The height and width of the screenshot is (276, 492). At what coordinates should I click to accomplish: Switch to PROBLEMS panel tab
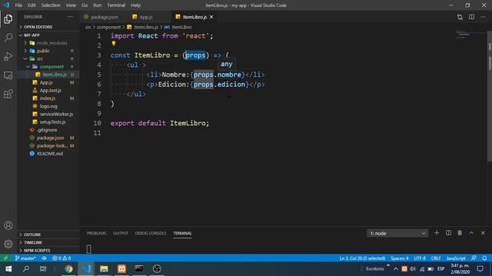pyautogui.click(x=96, y=233)
